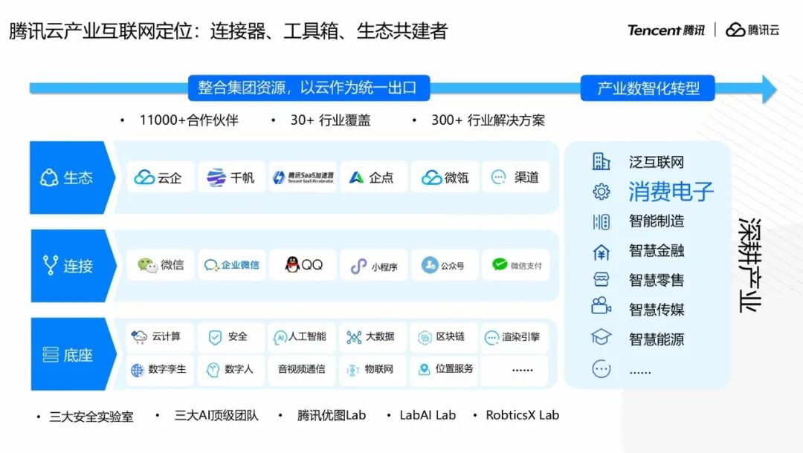
Task: Select the 连接 category arrow tab
Action: [73, 265]
